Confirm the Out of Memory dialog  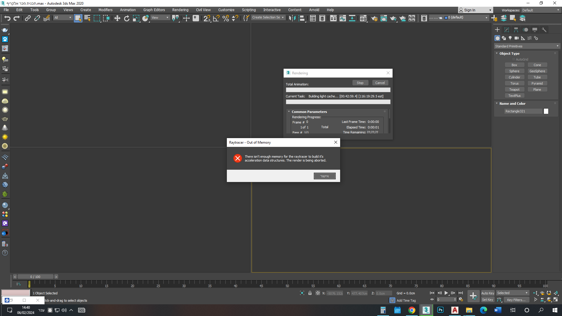point(325,176)
